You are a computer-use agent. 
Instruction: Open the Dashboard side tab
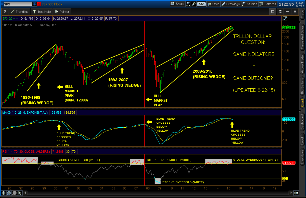(x=302, y=122)
